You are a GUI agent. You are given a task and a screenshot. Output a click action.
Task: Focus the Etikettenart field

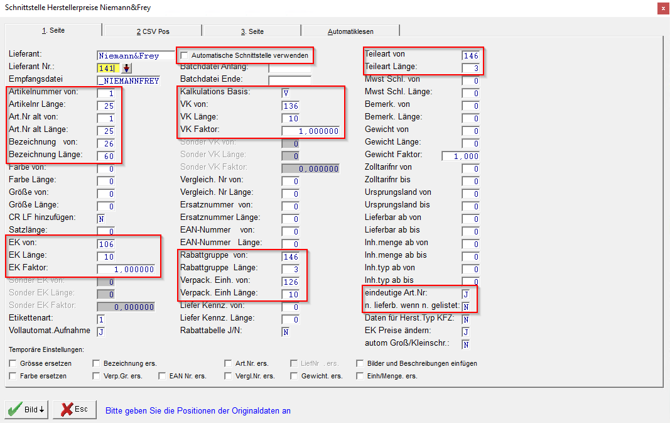click(x=101, y=319)
